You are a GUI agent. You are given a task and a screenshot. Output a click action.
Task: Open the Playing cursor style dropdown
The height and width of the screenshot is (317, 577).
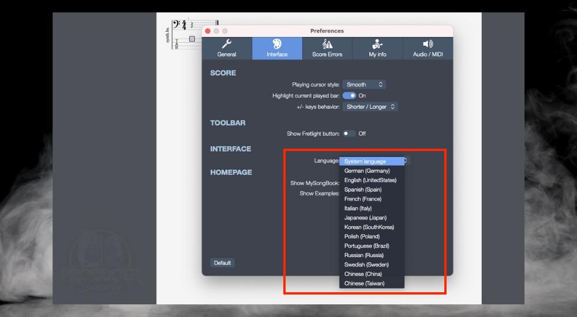pyautogui.click(x=364, y=85)
